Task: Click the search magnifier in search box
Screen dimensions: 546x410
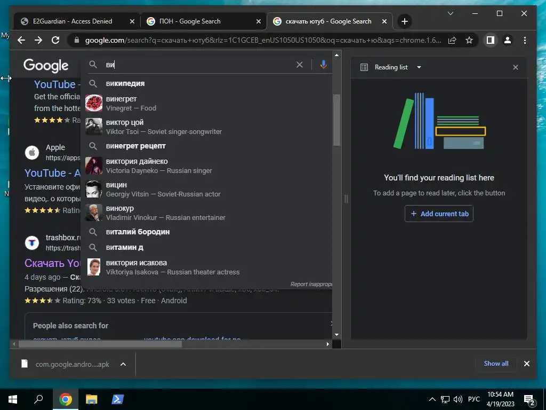Action: 93,65
